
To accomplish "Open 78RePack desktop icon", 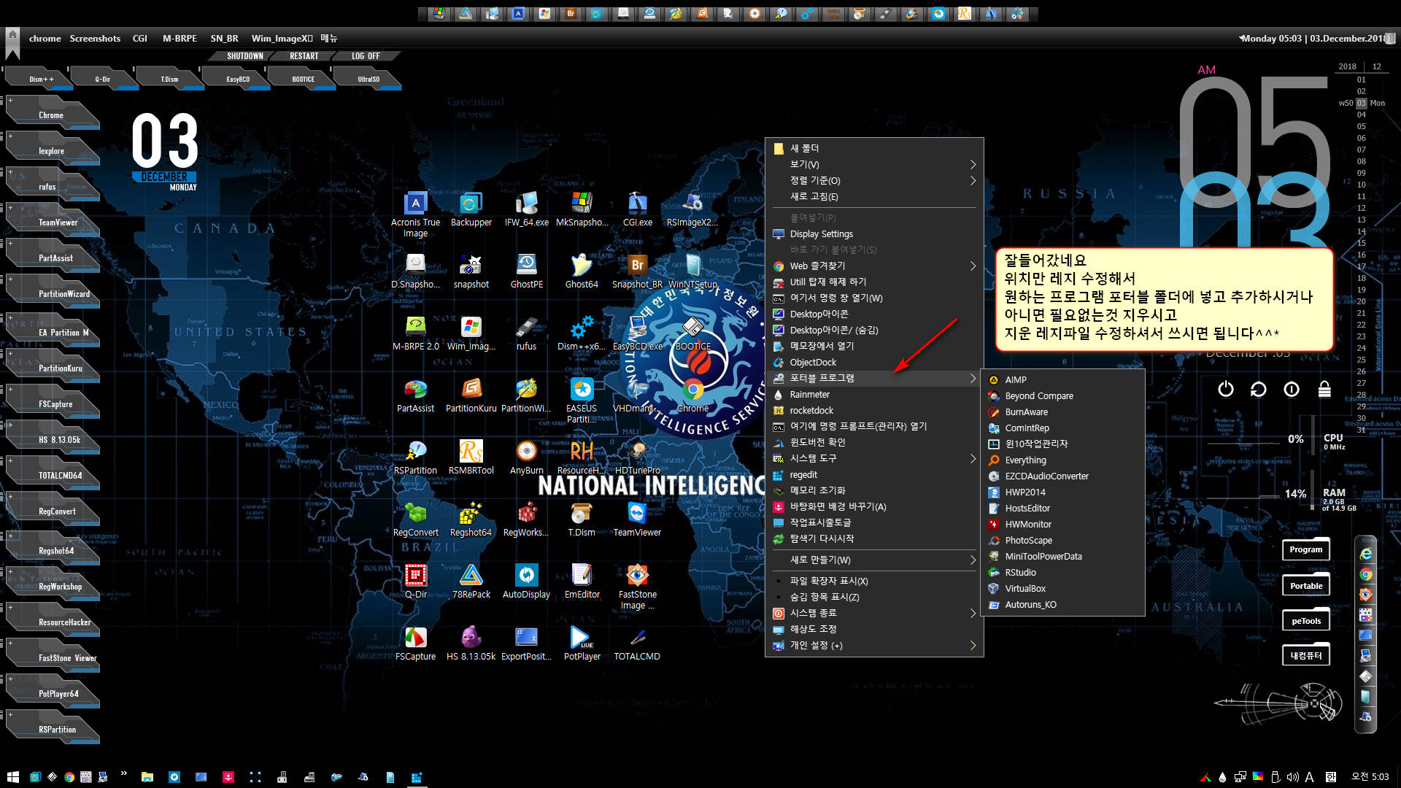I will click(471, 582).
